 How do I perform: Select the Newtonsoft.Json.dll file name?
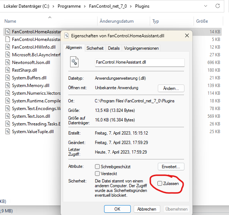click(31, 63)
